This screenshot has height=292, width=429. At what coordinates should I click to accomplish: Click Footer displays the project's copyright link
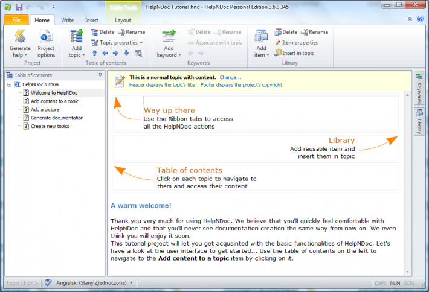click(x=242, y=85)
